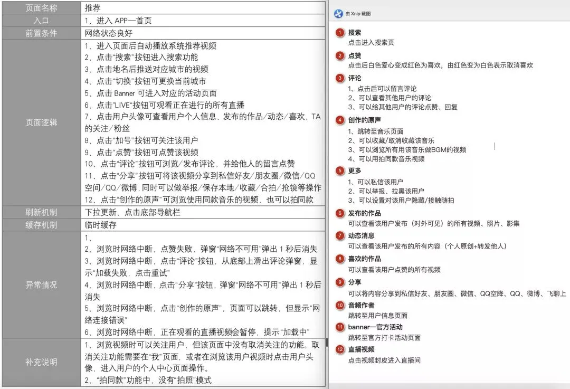
Task: Click the '跳转至官方打卡活动页面' description
Action: click(385, 338)
